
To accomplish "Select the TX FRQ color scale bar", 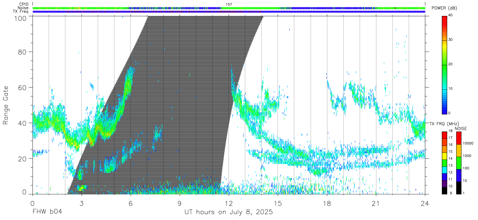I will [x=445, y=163].
